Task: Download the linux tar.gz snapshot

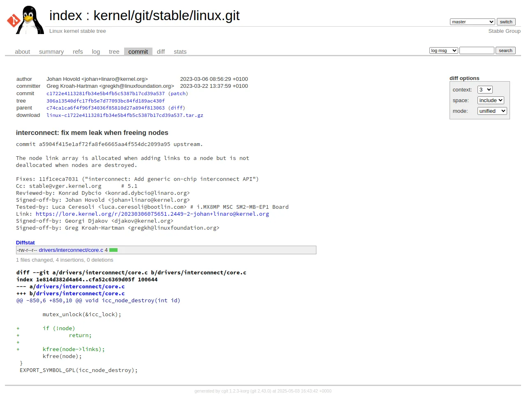Action: click(125, 115)
